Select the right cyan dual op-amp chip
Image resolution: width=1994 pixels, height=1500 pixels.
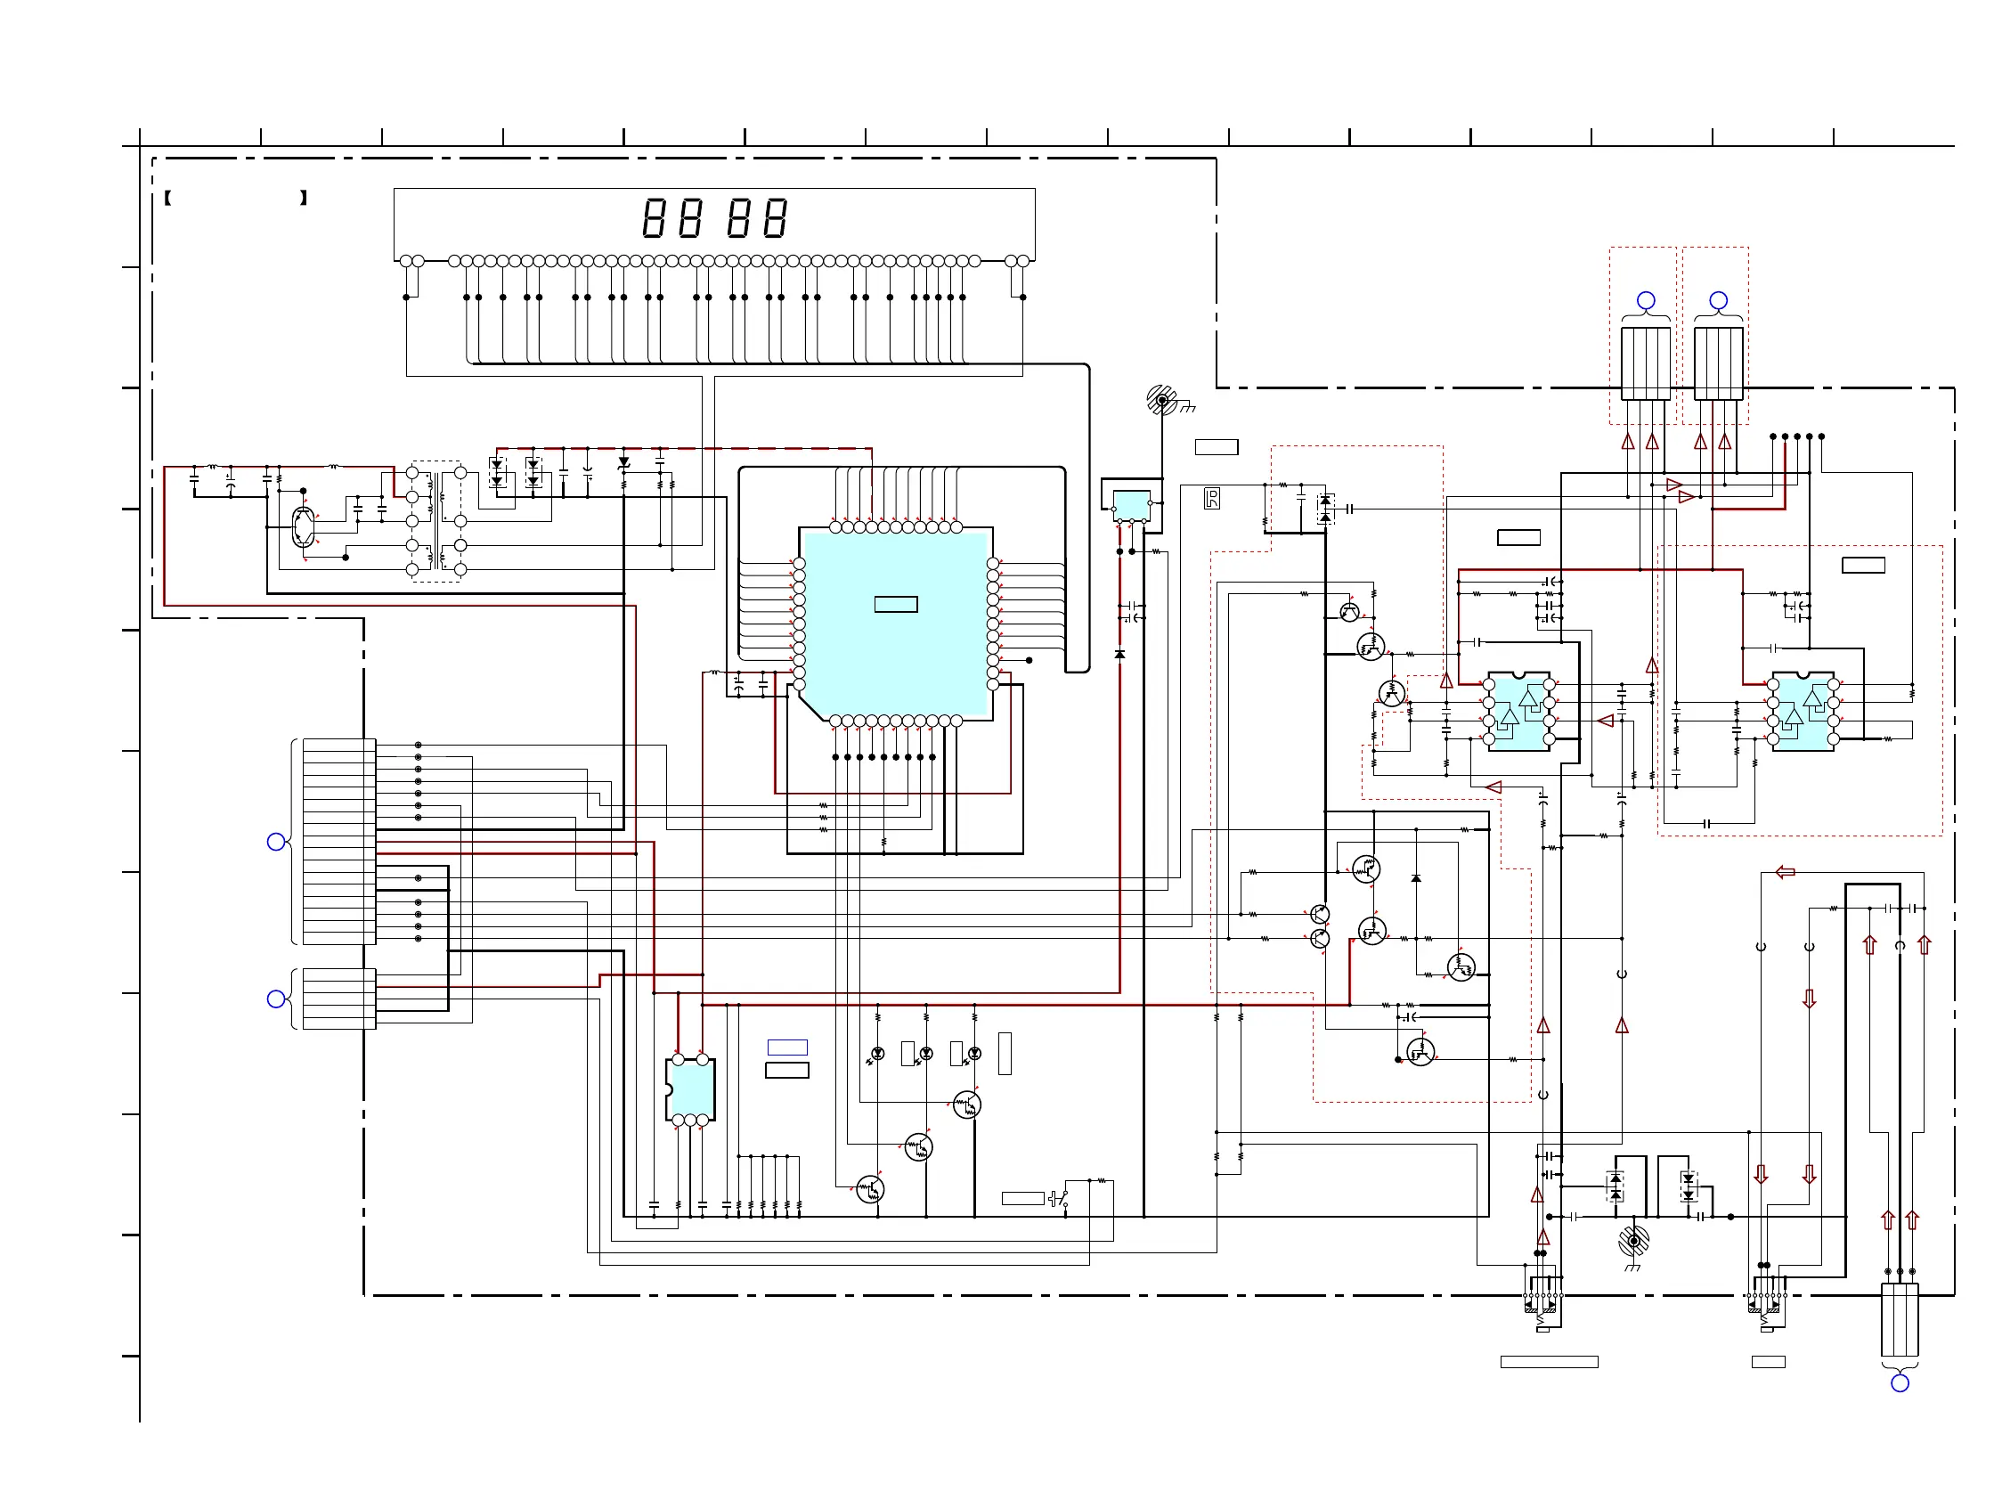1803,712
